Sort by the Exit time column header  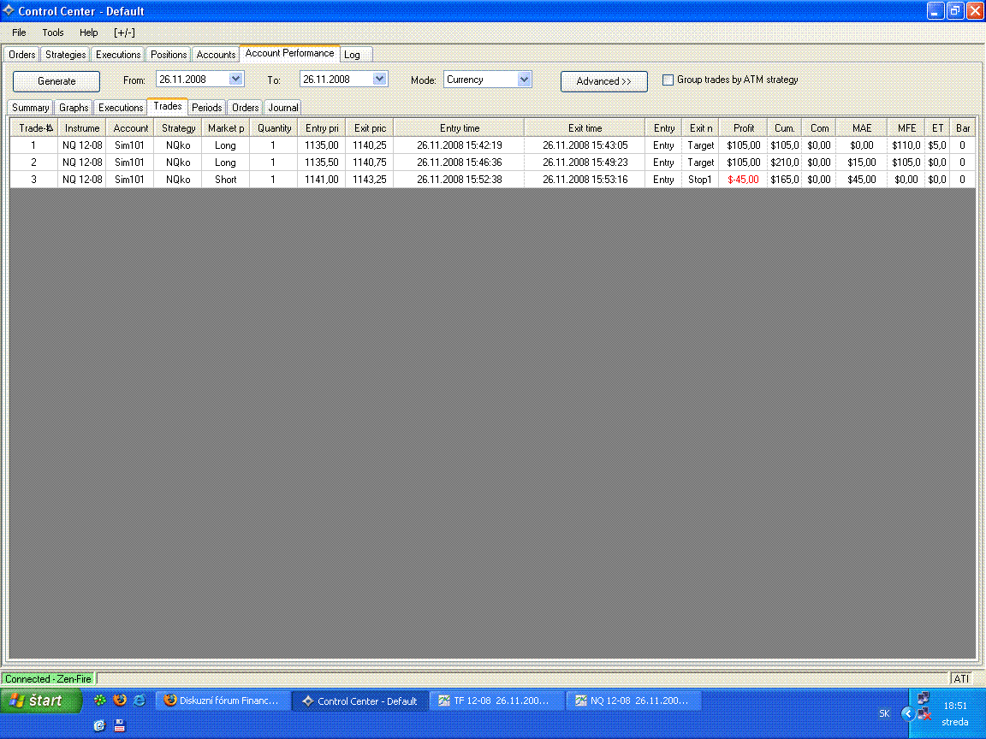tap(585, 128)
